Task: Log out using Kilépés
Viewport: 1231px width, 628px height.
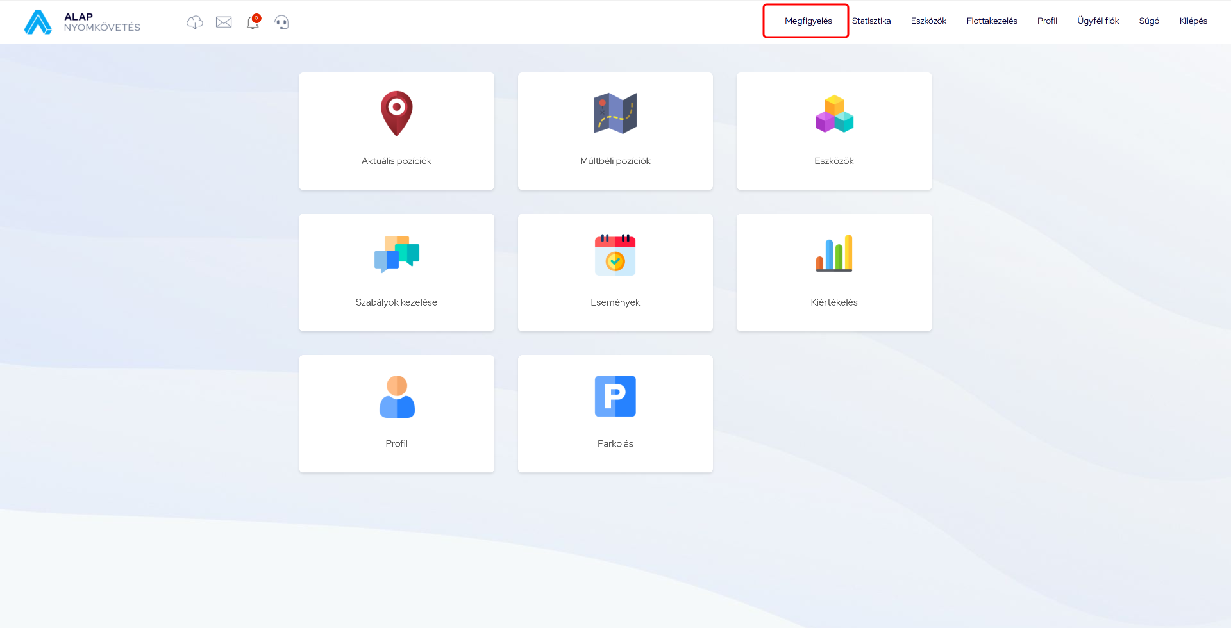Action: point(1193,21)
